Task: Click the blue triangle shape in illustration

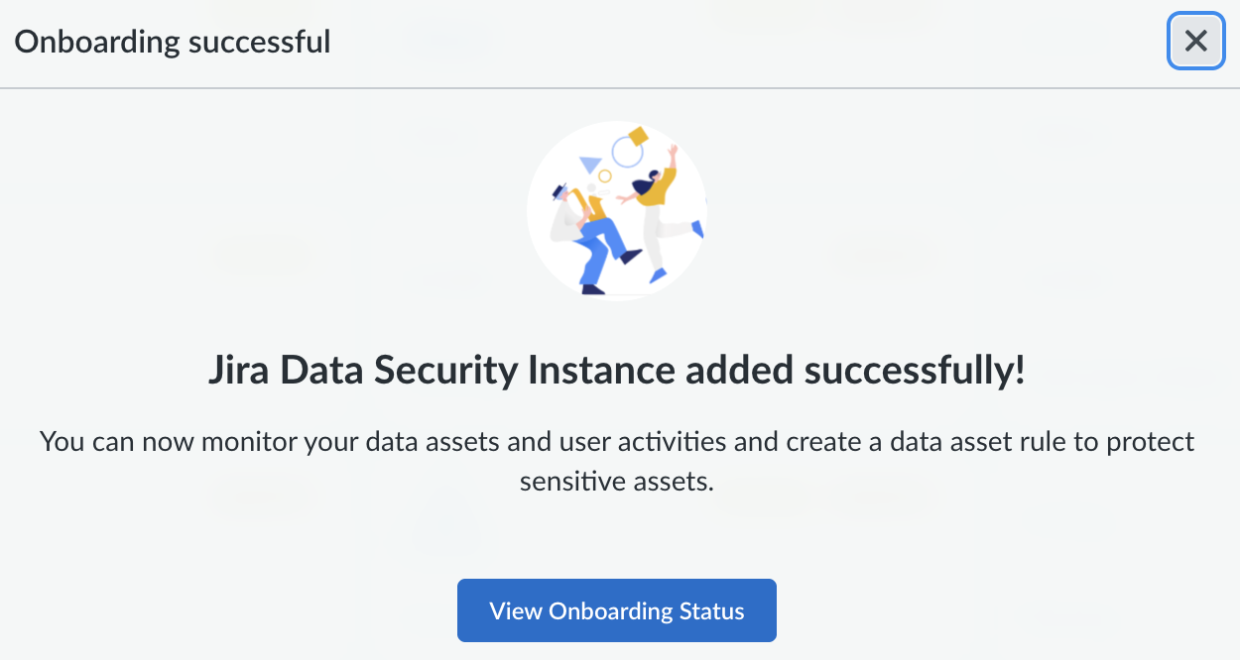Action: coord(591,165)
